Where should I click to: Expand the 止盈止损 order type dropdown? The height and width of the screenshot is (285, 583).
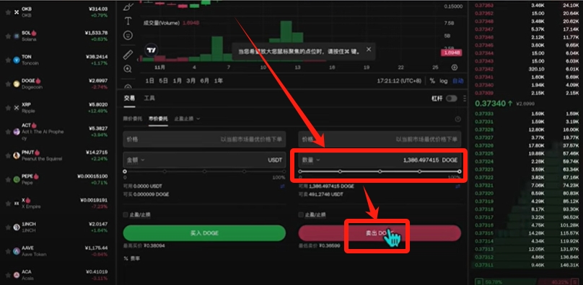(188, 119)
